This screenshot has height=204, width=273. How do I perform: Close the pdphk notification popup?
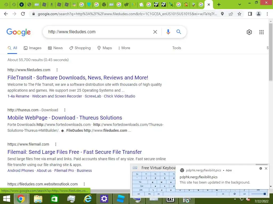point(266,168)
